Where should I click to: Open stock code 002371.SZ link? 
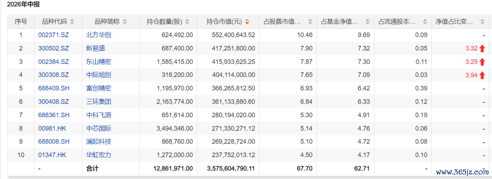point(53,35)
